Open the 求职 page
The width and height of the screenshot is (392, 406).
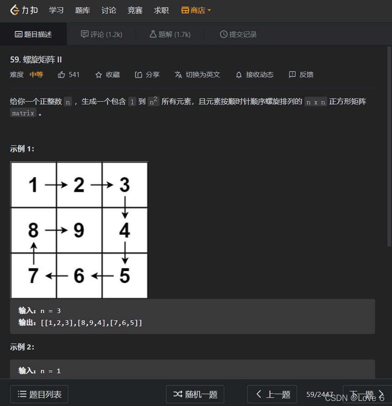[x=161, y=10]
